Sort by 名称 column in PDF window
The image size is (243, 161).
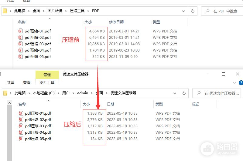click(22, 22)
